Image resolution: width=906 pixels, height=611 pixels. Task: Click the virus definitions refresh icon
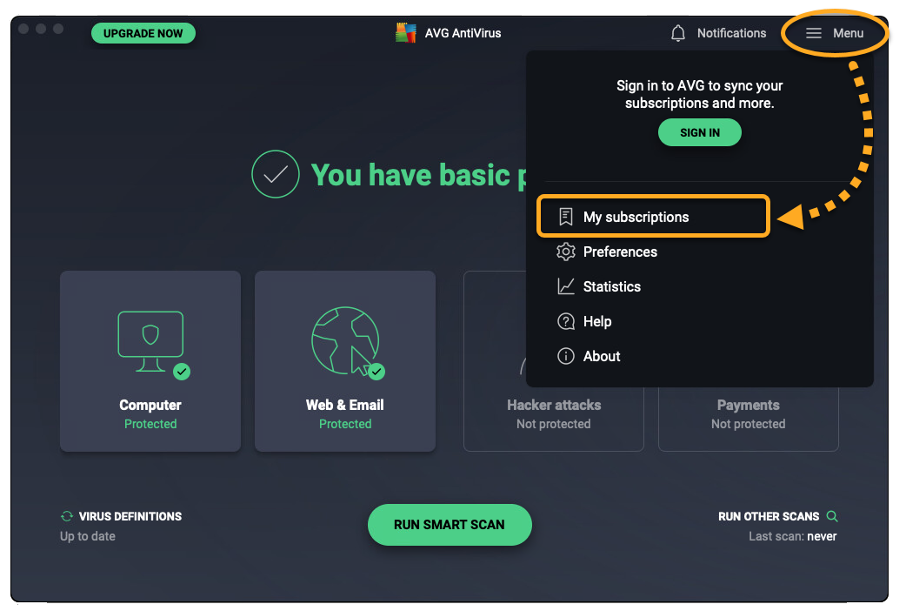pyautogui.click(x=67, y=516)
